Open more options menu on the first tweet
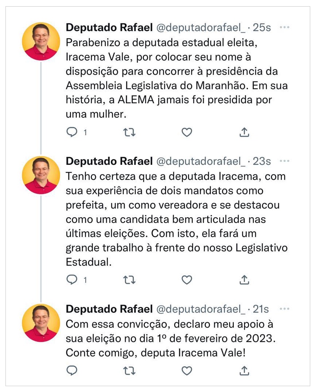 pyautogui.click(x=285, y=27)
